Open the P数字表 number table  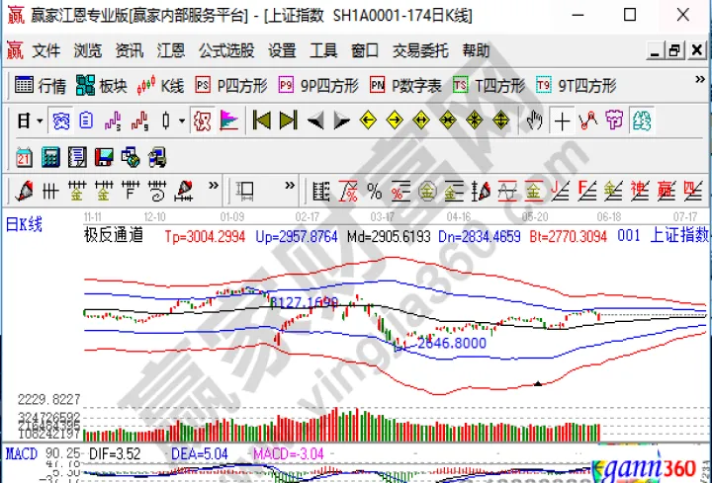[x=405, y=85]
